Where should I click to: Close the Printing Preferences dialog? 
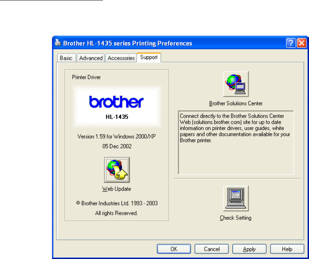click(302, 43)
